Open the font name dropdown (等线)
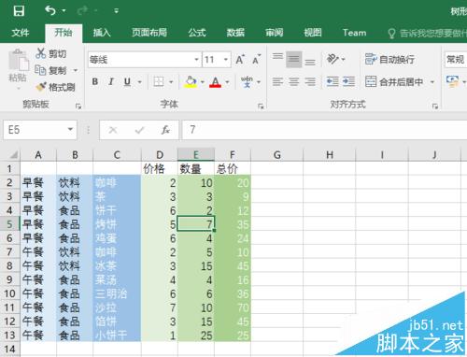 coord(196,60)
